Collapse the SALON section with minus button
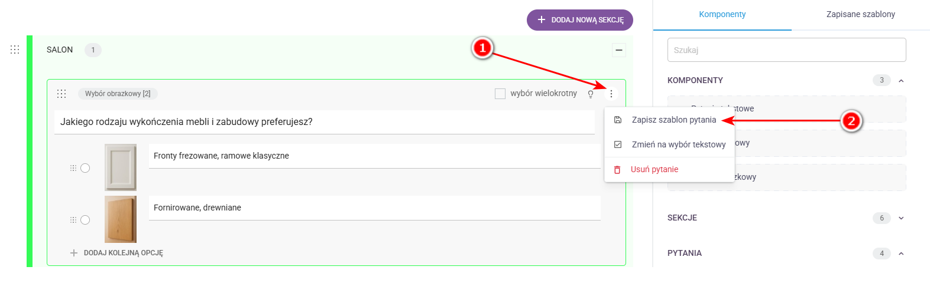Screen dimensions: 930x283 (x=619, y=50)
